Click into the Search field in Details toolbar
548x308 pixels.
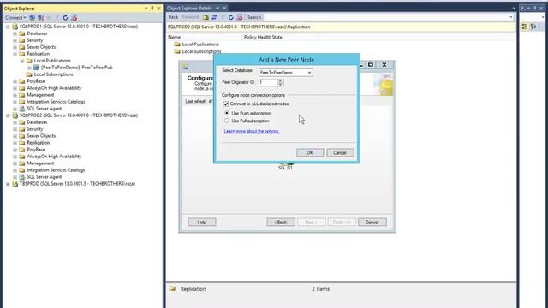pos(387,17)
